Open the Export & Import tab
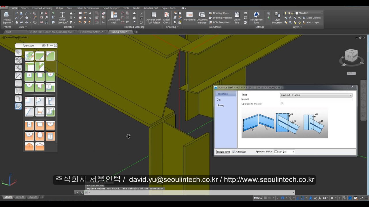Viewport: 369px width, 207px height. tap(111, 8)
